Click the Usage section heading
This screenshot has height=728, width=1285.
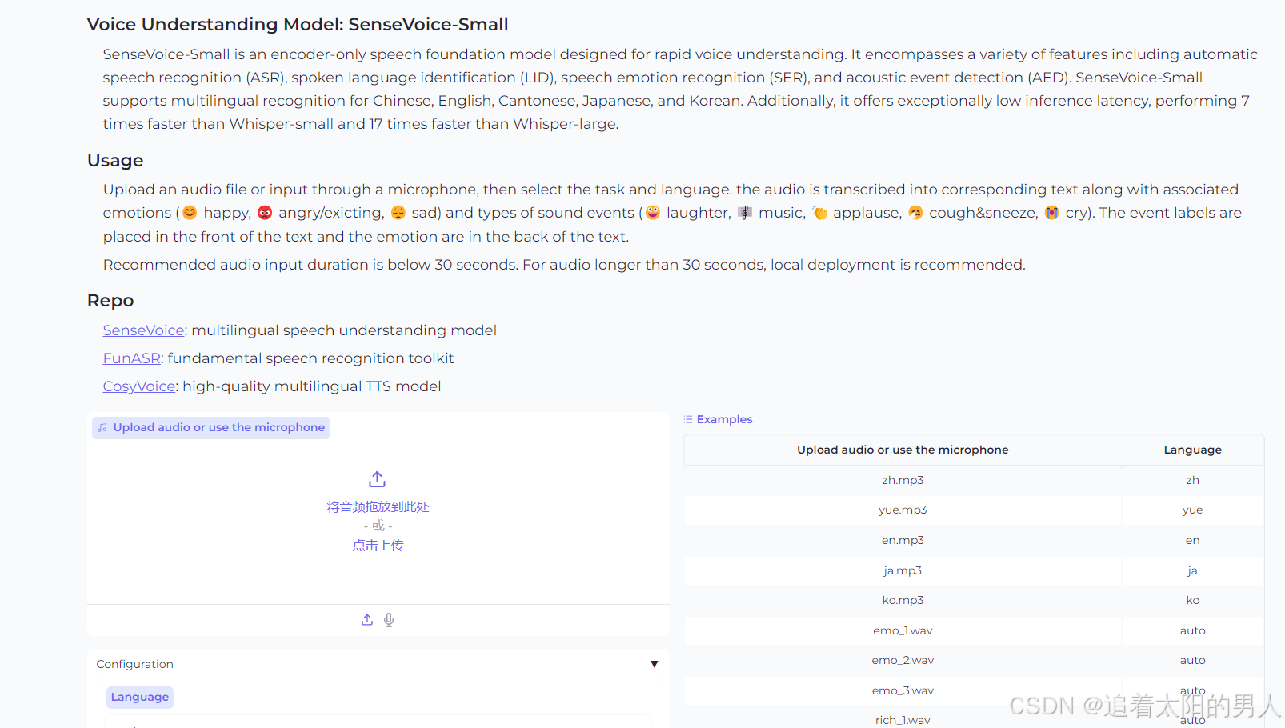(x=115, y=161)
